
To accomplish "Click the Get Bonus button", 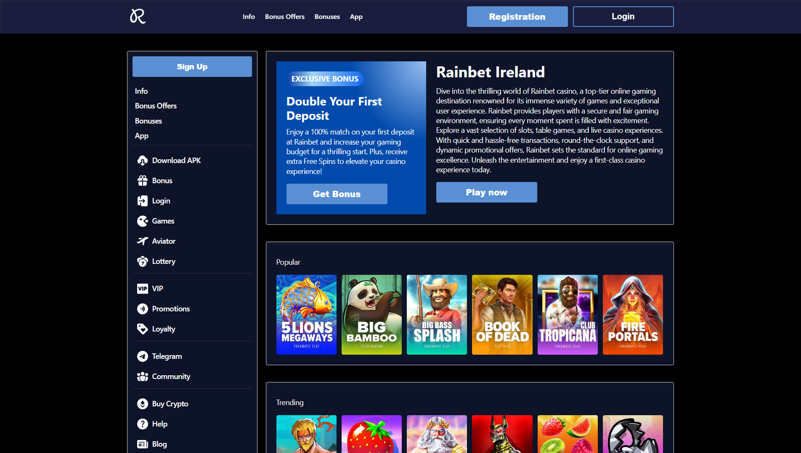I will click(x=337, y=194).
